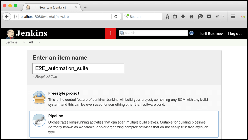Bookmark this page with the star icon
248x140 pixels.
(167, 16)
